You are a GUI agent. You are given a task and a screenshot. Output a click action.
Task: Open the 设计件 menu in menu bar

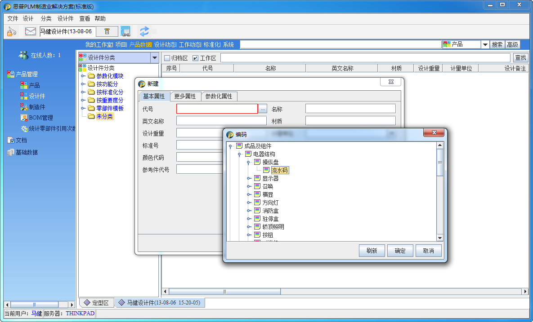(65, 18)
